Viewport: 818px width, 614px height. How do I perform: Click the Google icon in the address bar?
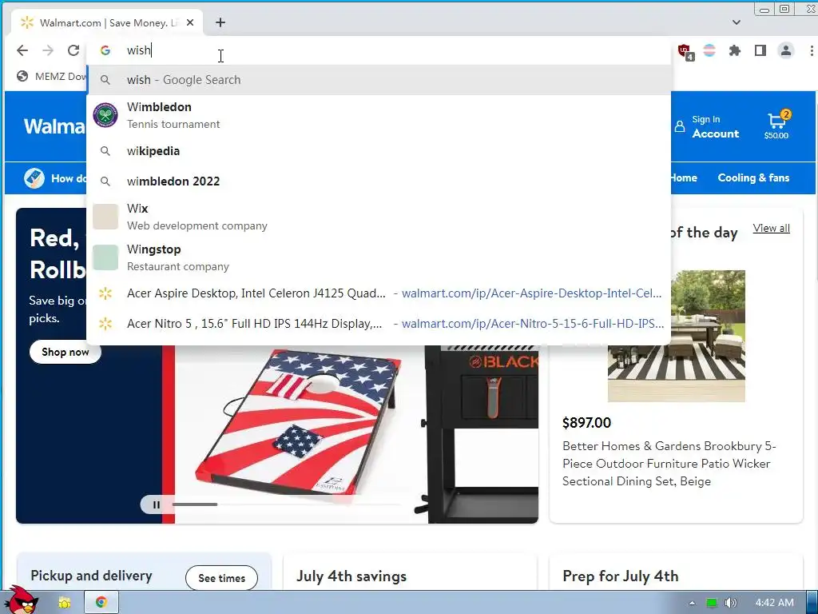105,50
